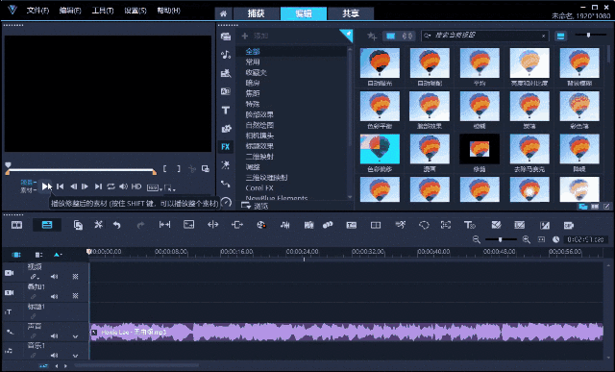The width and height of the screenshot is (615, 372).
Task: Open the 3D title editor icon
Action: (469, 225)
